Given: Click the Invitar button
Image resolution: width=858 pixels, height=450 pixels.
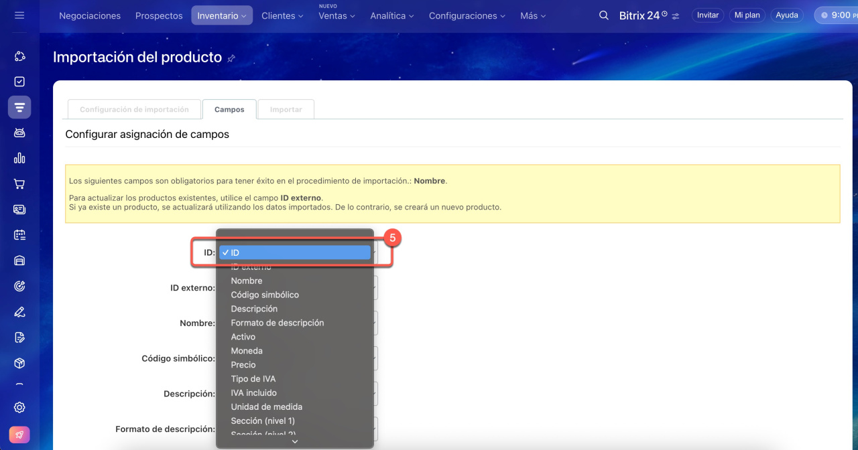Looking at the screenshot, I should 708,15.
